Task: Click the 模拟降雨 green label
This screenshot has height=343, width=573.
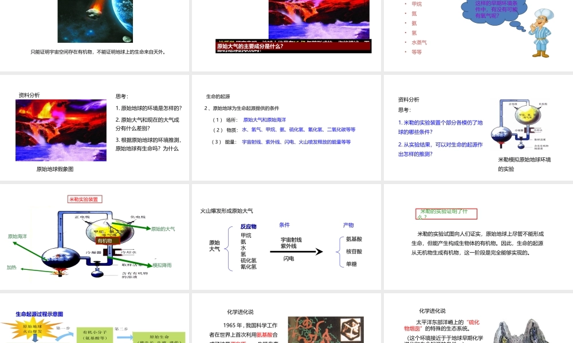Action: coord(162,265)
